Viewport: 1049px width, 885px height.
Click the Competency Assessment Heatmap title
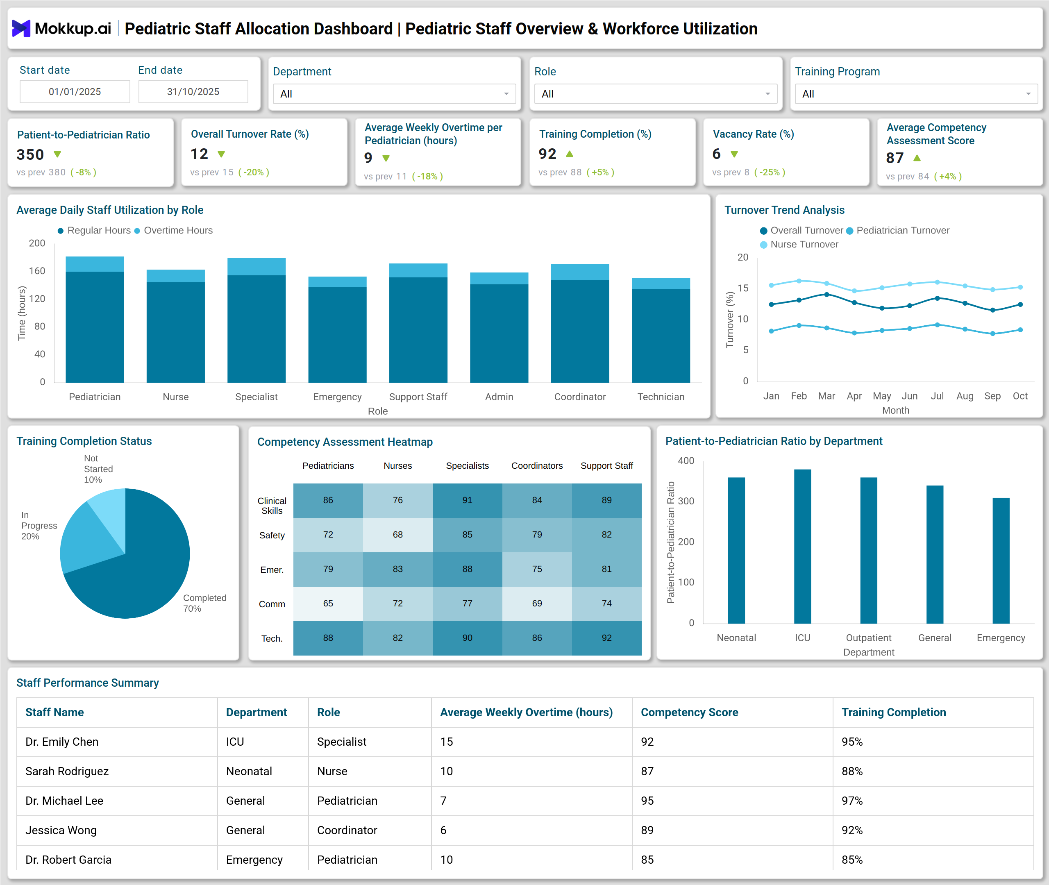pos(345,442)
